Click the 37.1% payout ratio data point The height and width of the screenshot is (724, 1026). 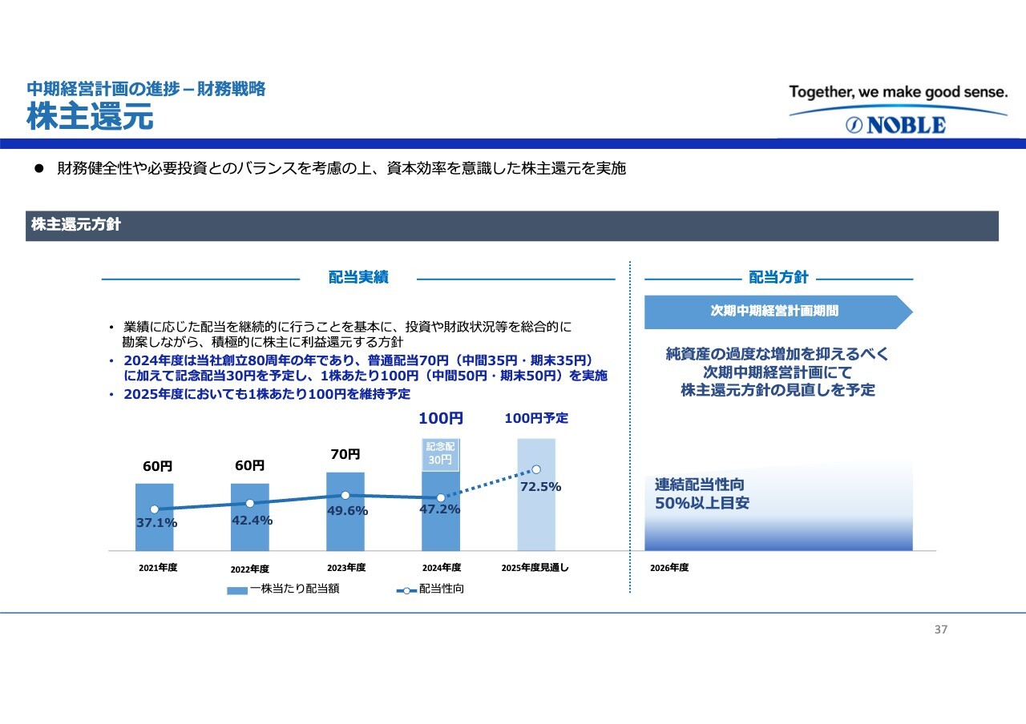(154, 509)
